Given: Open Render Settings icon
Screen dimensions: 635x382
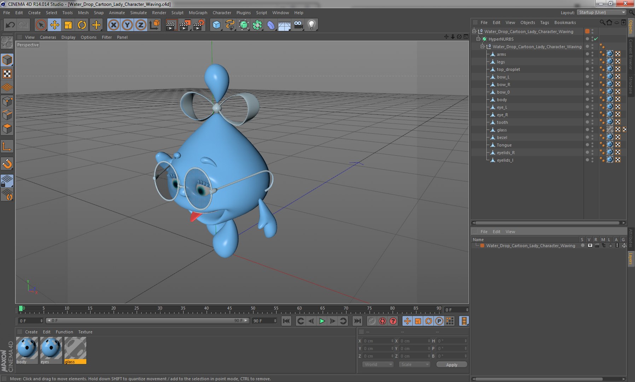Looking at the screenshot, I should 199,25.
